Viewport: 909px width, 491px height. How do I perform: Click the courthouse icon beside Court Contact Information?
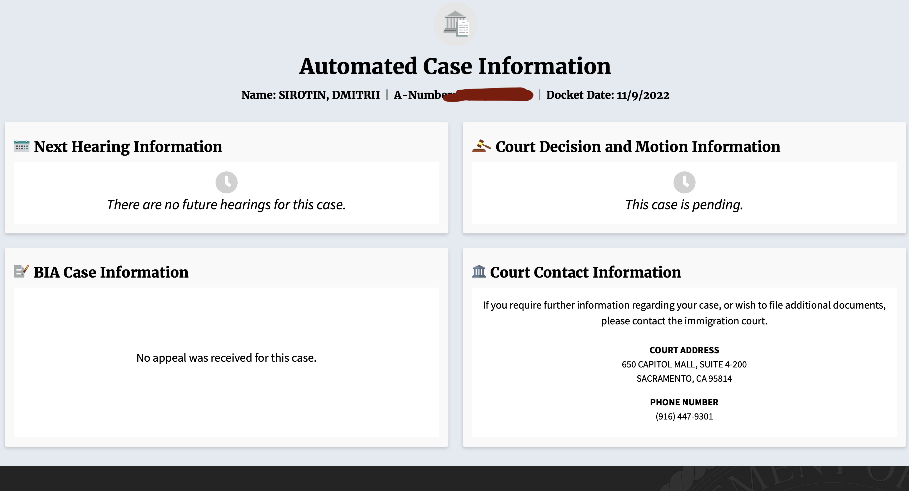point(479,272)
